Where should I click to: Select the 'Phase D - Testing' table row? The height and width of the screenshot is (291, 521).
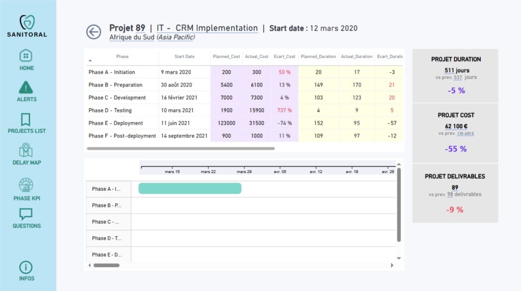coord(244,110)
